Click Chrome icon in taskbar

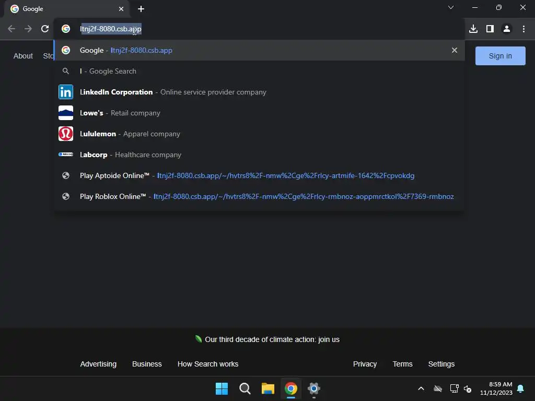291,388
